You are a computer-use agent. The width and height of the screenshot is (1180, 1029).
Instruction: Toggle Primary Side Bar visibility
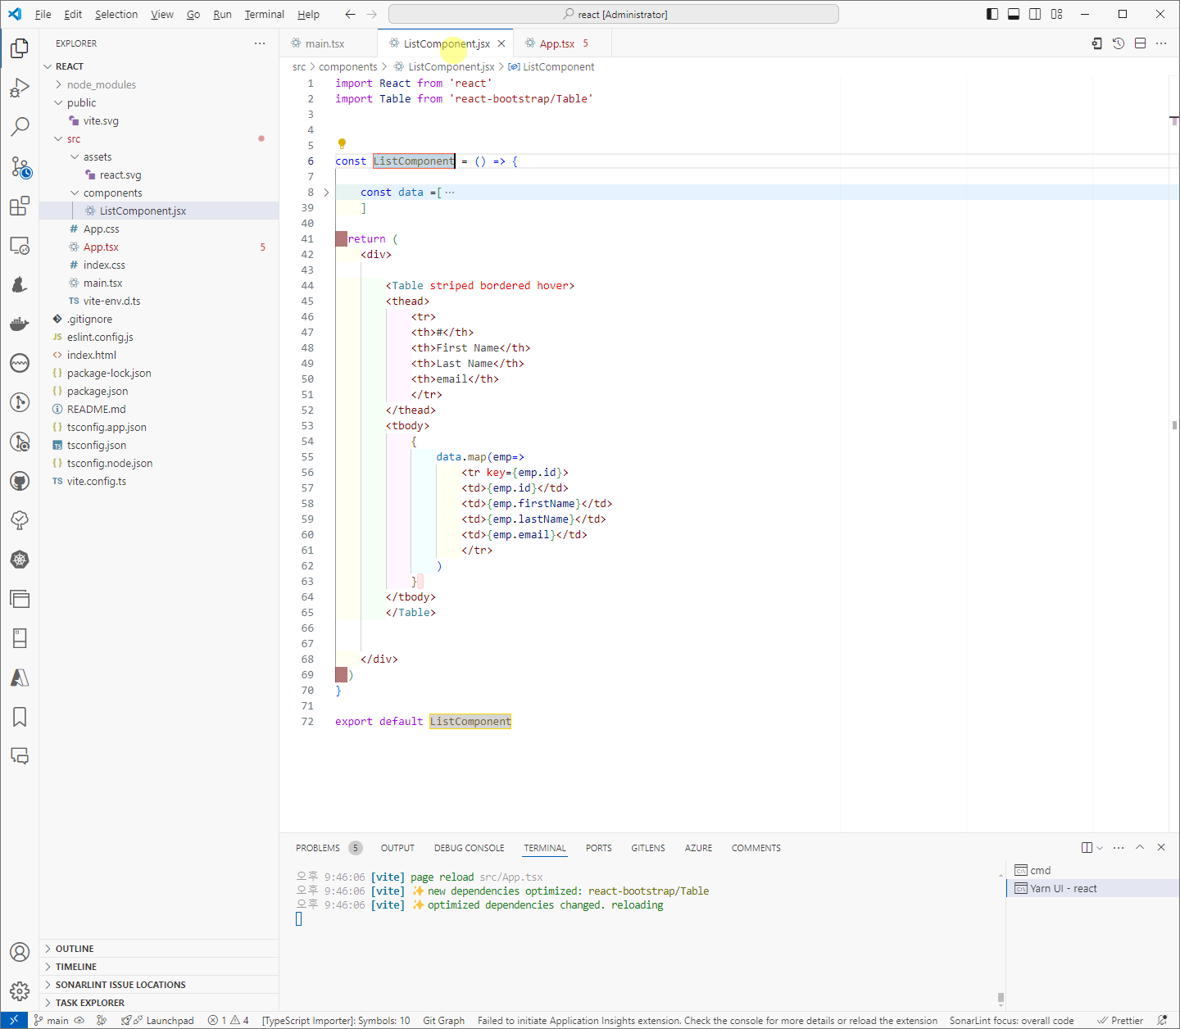coord(992,14)
